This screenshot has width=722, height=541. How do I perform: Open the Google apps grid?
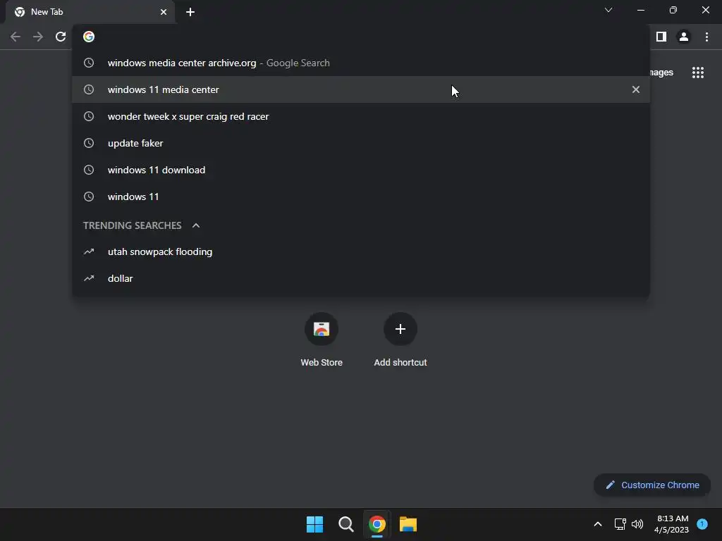coord(698,73)
